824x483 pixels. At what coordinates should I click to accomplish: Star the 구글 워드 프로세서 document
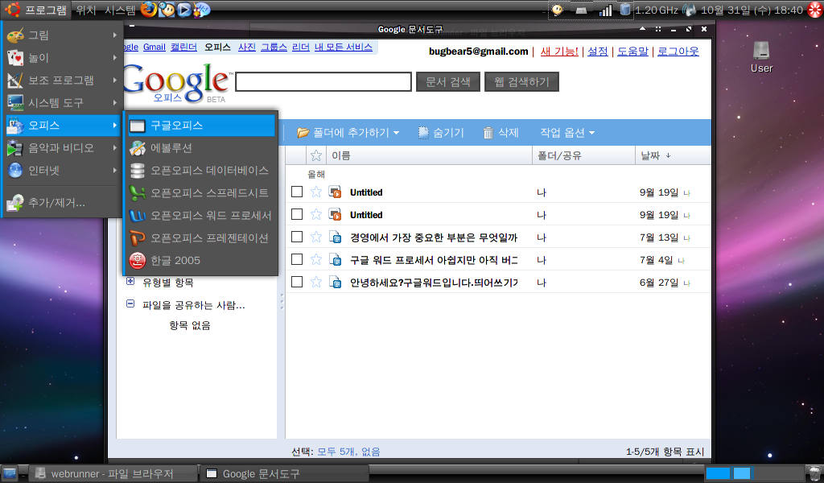tap(315, 260)
